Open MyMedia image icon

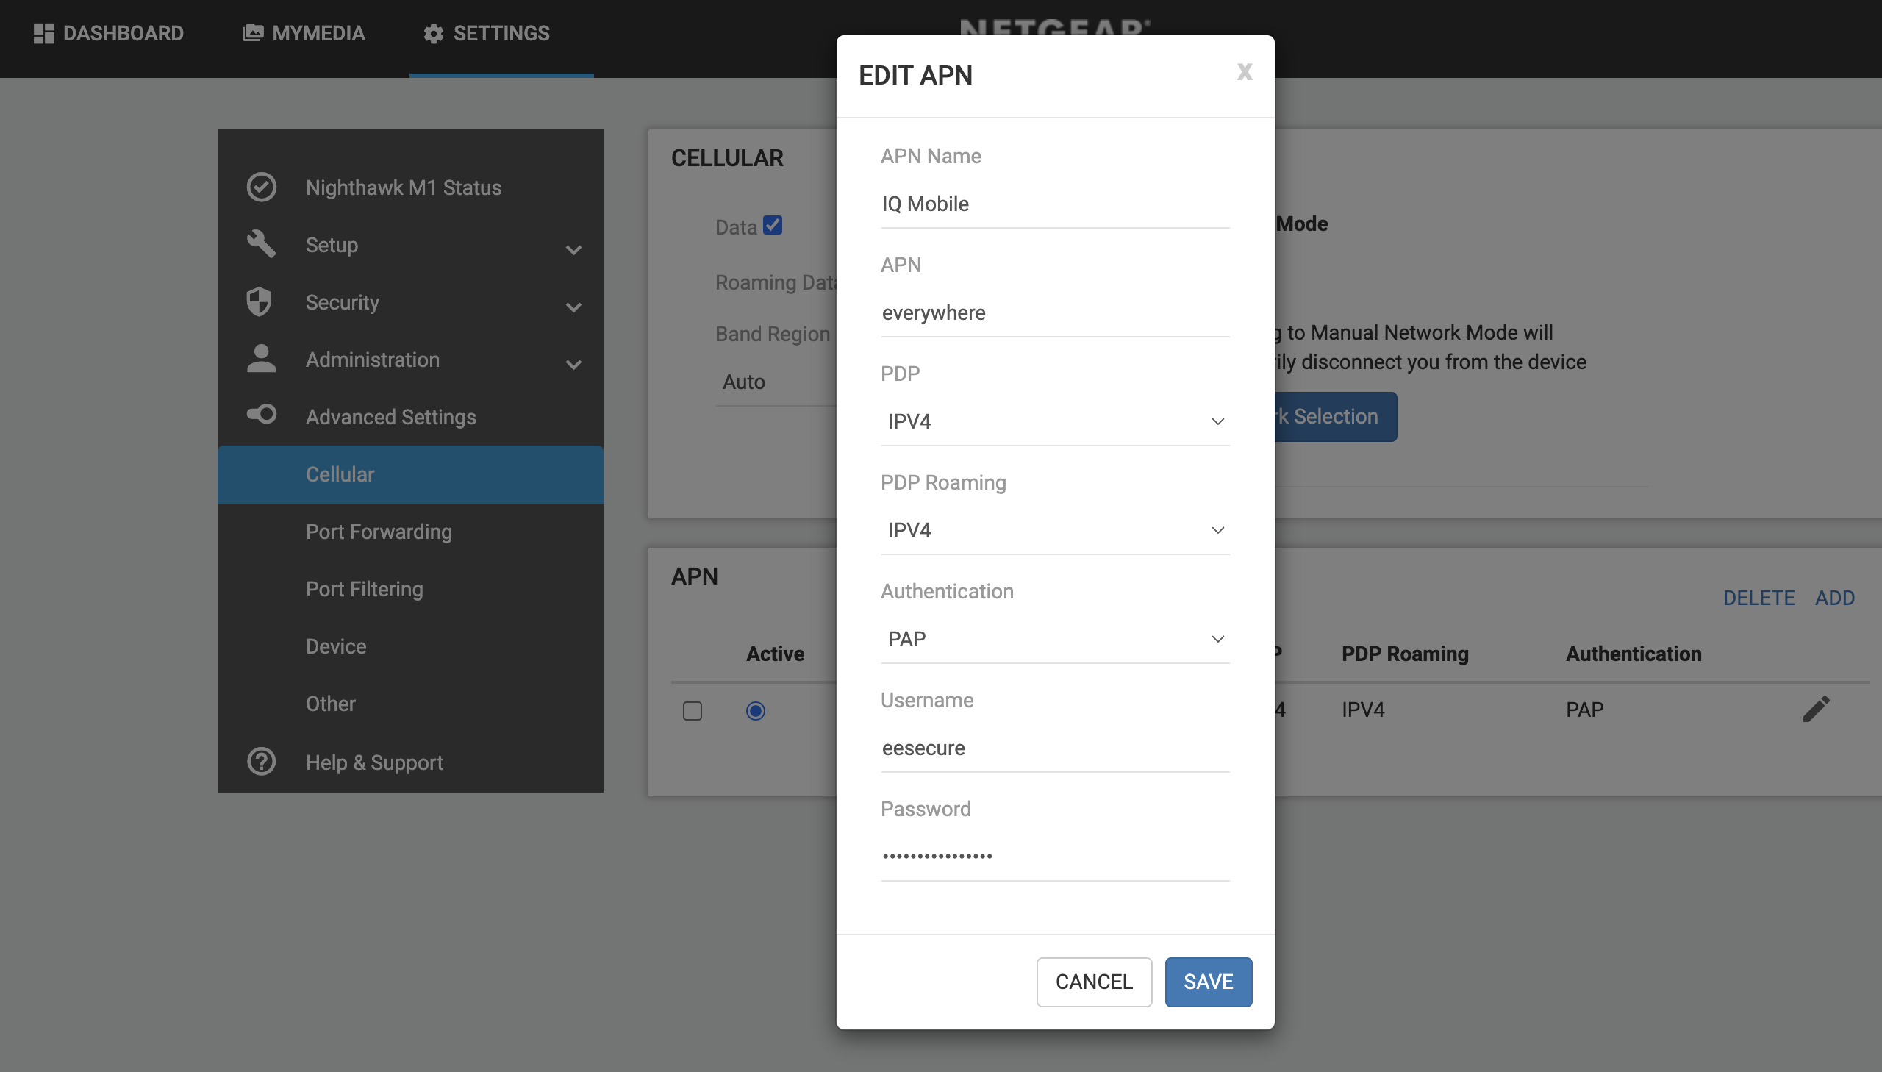pos(251,32)
